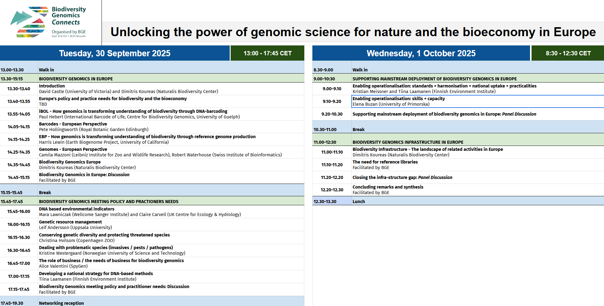Click the Biodiversity Genomics Connects logo
This screenshot has height=306, width=604.
coord(48,22)
